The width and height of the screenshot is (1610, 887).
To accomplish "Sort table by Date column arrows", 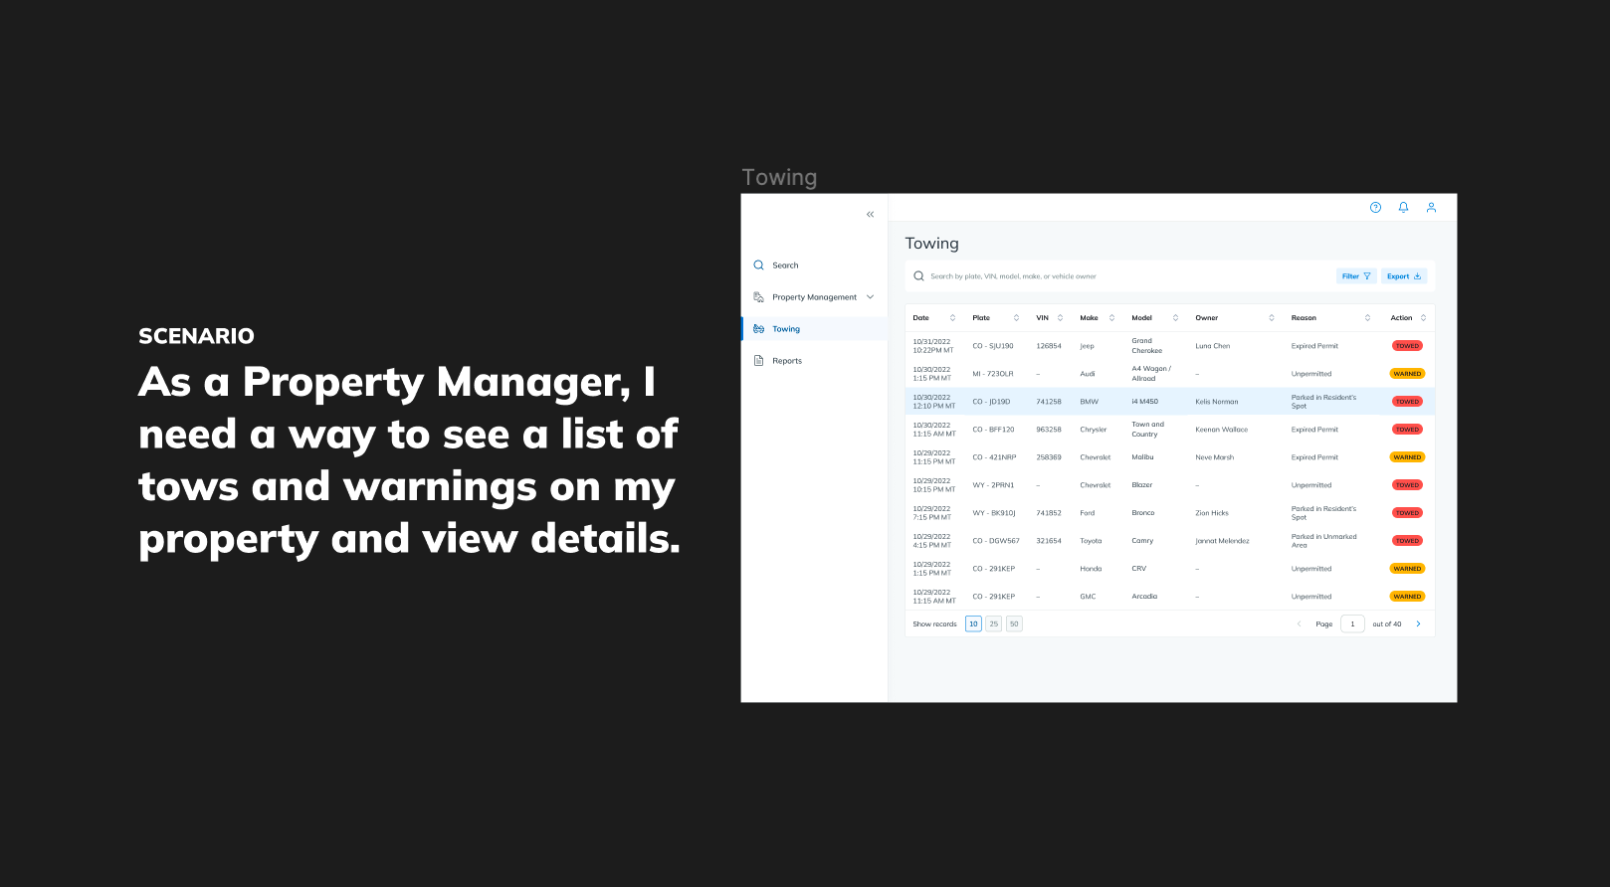I will pos(952,318).
